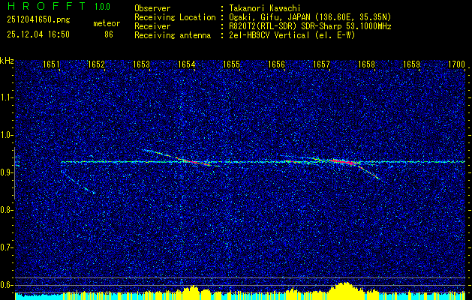
Task: Click time marker 1656
Action: pos(276,64)
